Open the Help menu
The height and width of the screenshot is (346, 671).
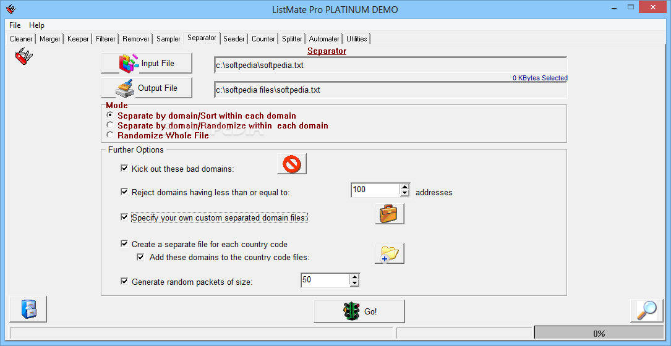(x=37, y=25)
